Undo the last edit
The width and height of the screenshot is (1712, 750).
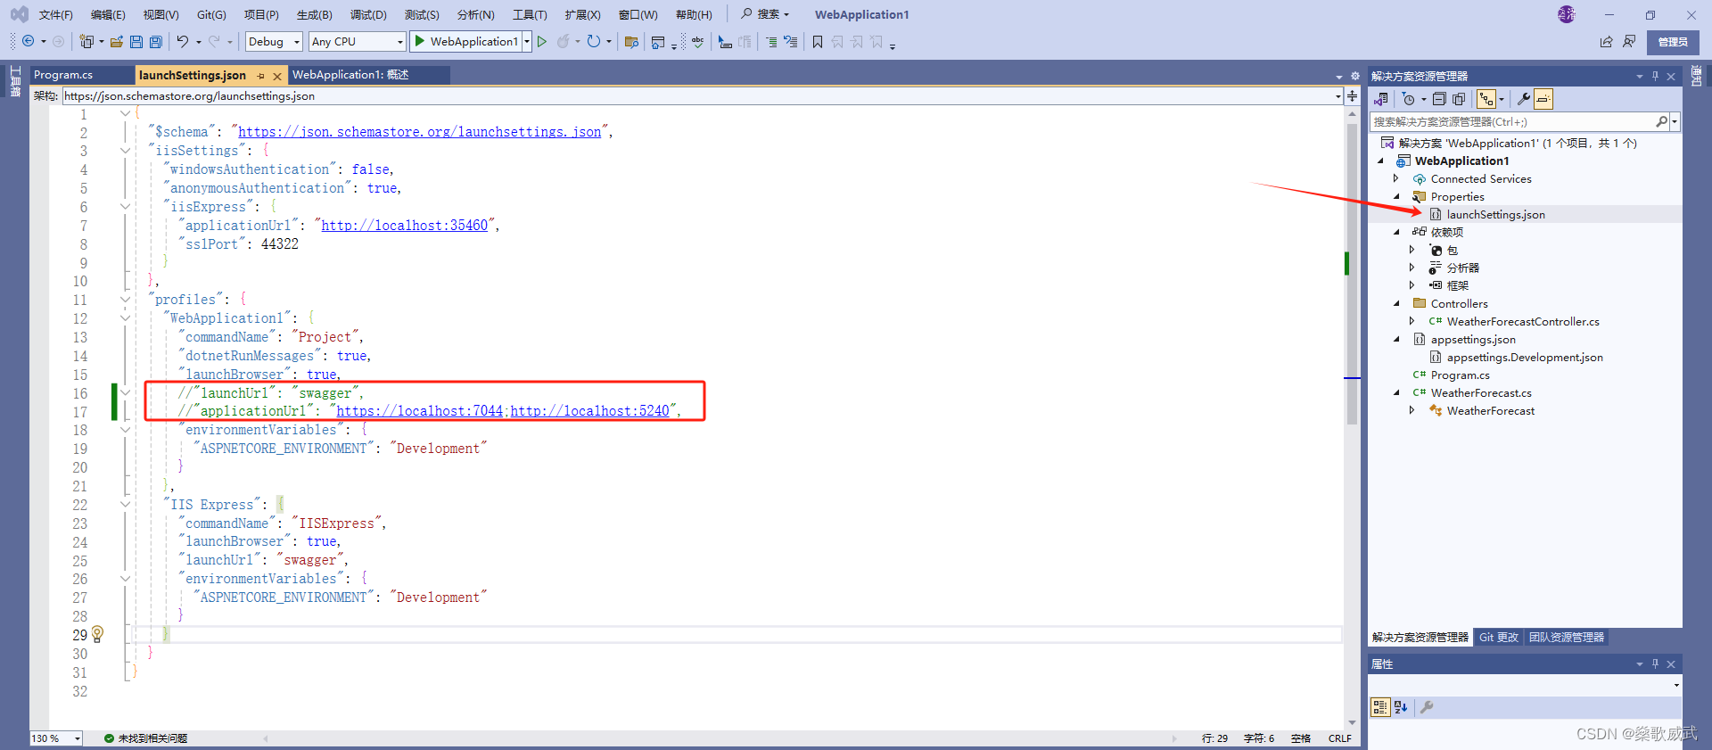tap(182, 41)
